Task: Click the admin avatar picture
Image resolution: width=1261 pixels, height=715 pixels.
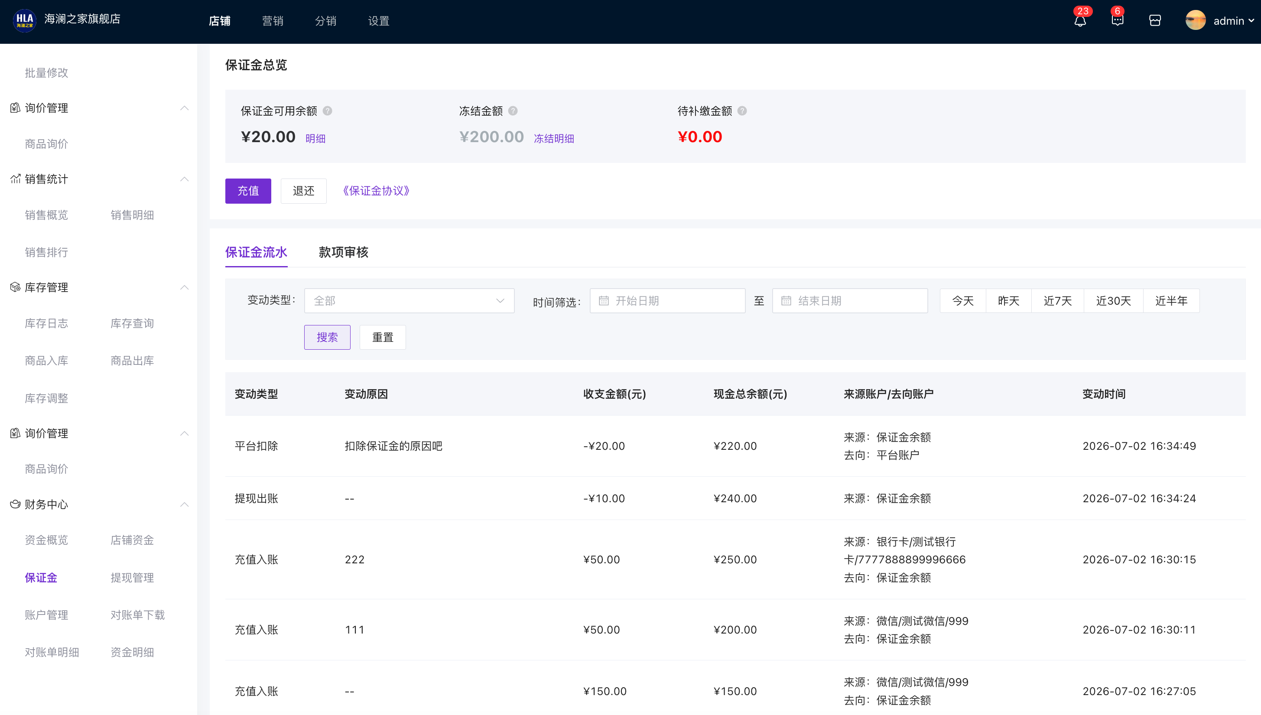Action: tap(1195, 21)
